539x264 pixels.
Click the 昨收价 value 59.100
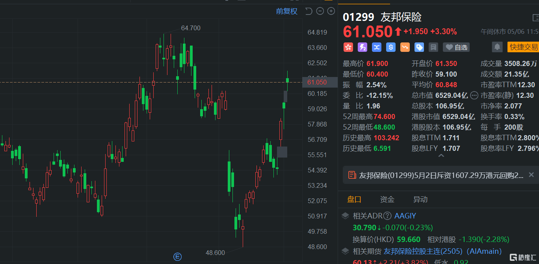pos(446,74)
